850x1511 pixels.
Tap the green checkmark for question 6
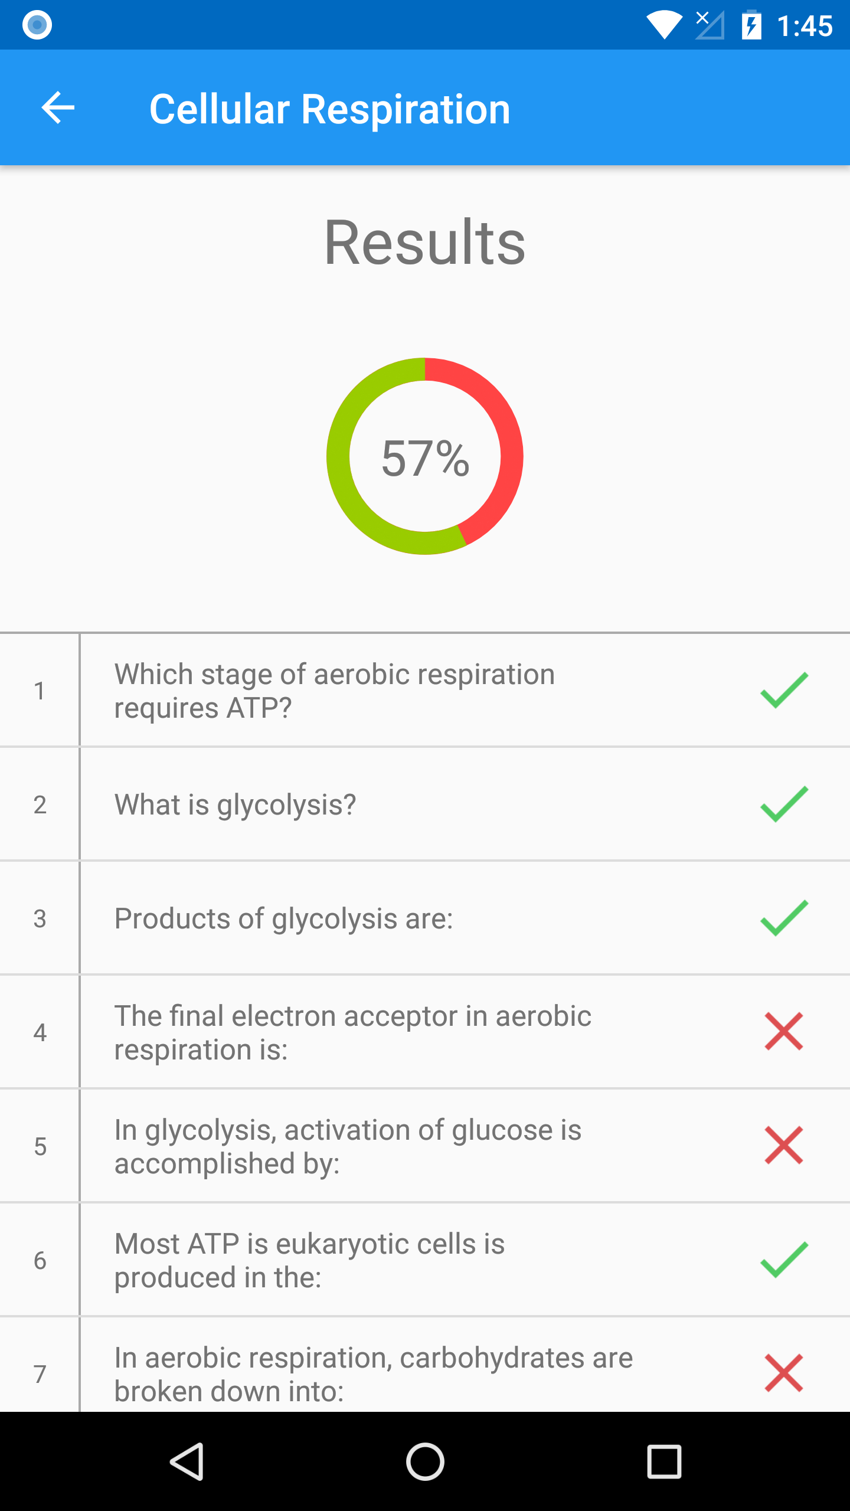(x=784, y=1260)
